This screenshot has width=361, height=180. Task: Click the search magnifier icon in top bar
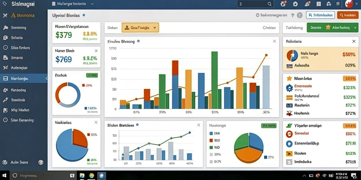coord(270,4)
